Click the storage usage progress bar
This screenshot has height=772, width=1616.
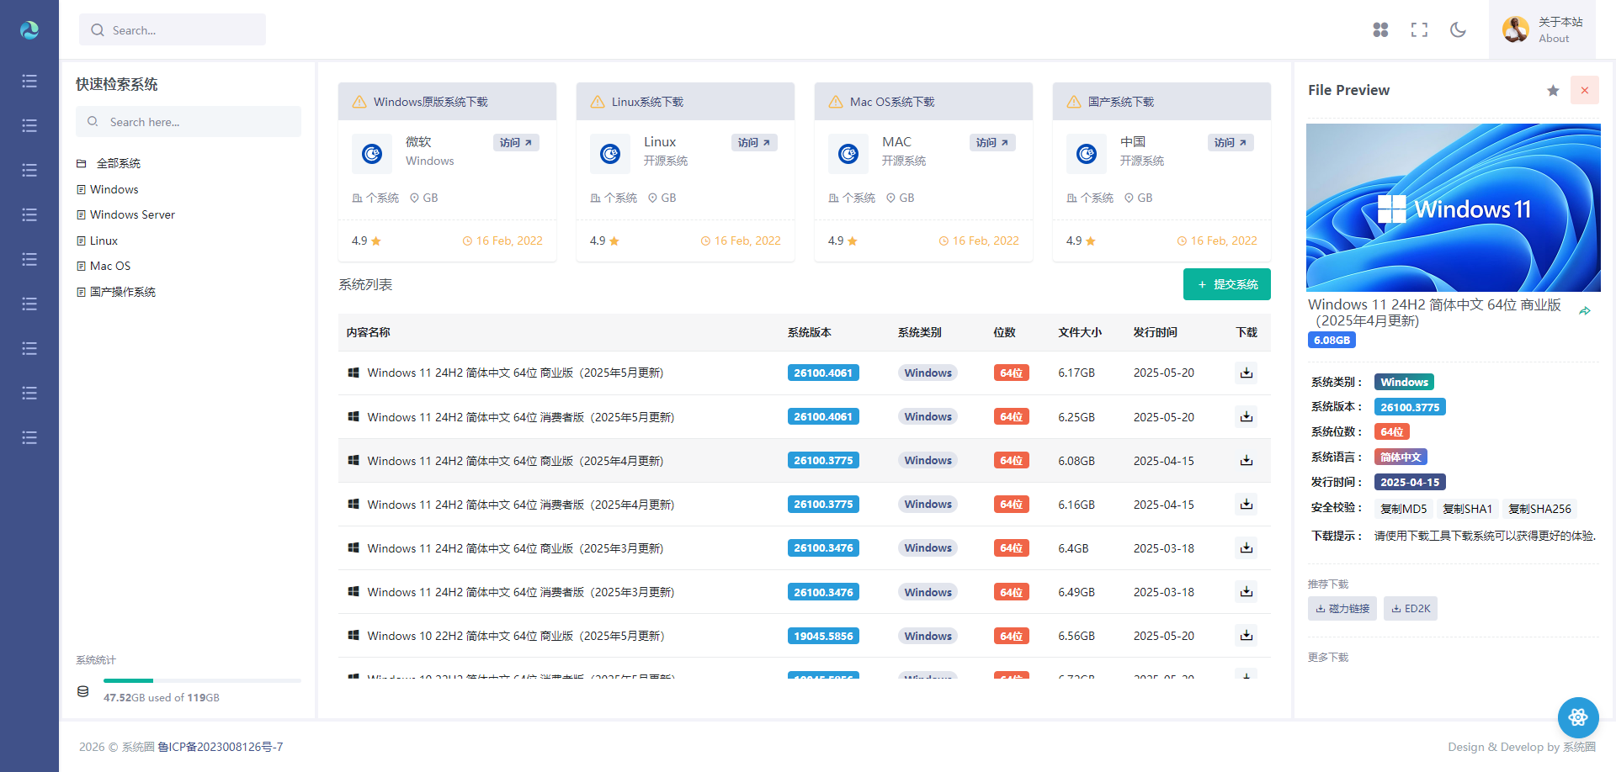[x=202, y=680]
